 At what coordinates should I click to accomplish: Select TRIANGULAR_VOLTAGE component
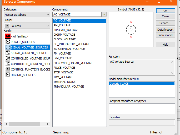68,87
